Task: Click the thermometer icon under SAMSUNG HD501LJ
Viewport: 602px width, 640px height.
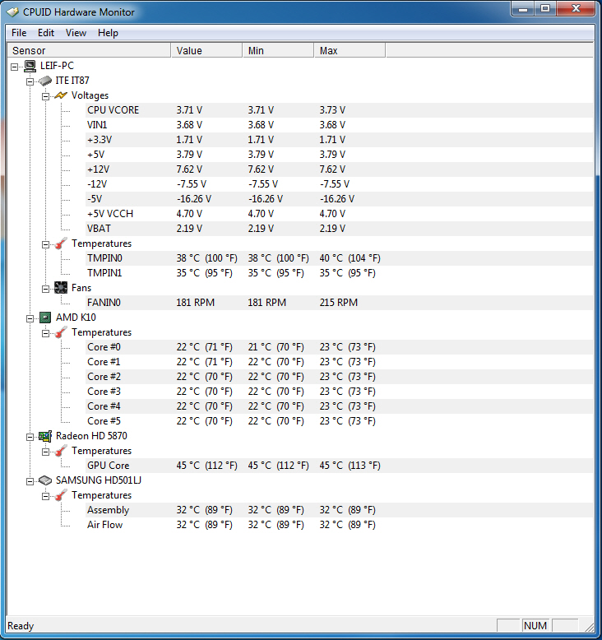Action: pyautogui.click(x=61, y=495)
